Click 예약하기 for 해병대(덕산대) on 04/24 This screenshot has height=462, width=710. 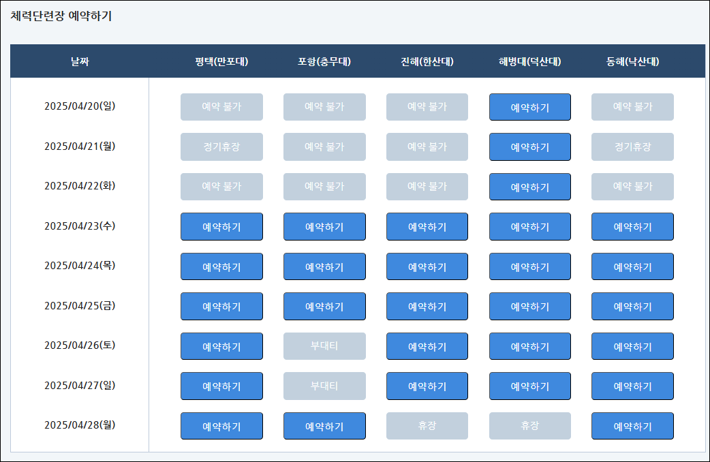530,266
